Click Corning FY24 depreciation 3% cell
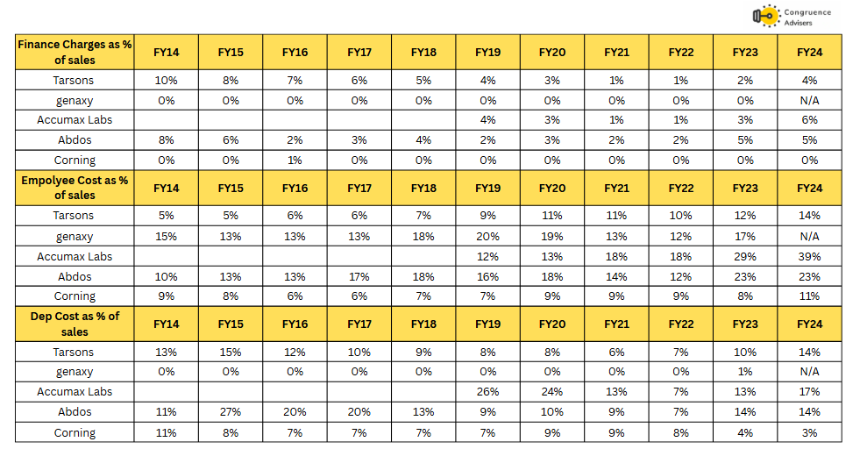The image size is (860, 449). (x=809, y=432)
